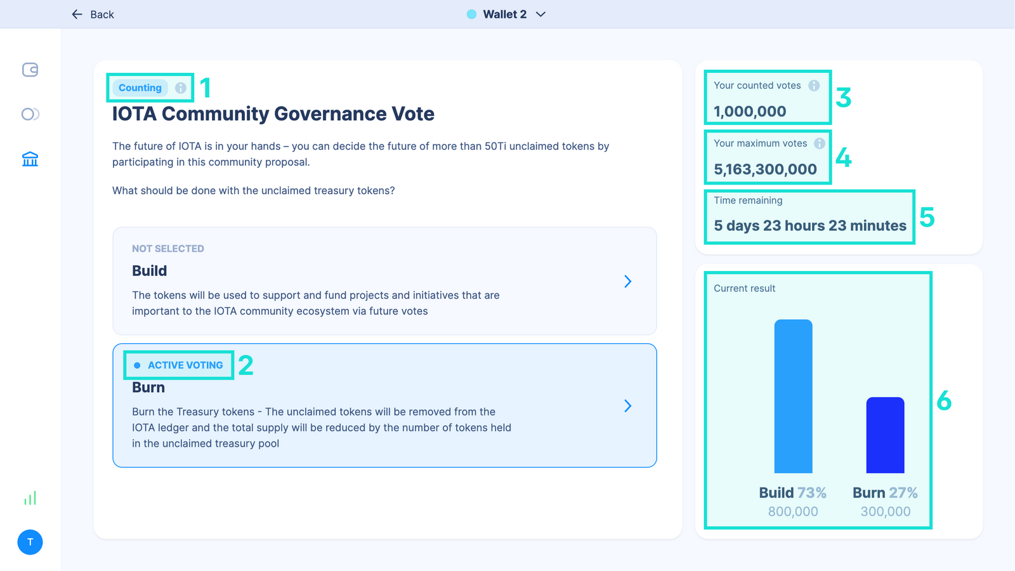
Task: Click the Current result label
Action: (x=745, y=289)
